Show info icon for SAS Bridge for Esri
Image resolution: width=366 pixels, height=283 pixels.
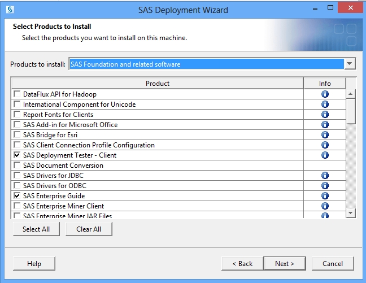pos(325,135)
